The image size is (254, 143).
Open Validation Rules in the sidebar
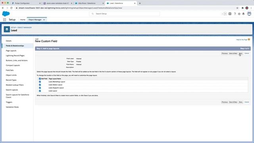coord(12,107)
